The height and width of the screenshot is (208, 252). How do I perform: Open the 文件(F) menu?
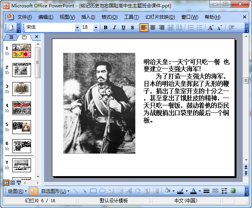click(x=24, y=17)
